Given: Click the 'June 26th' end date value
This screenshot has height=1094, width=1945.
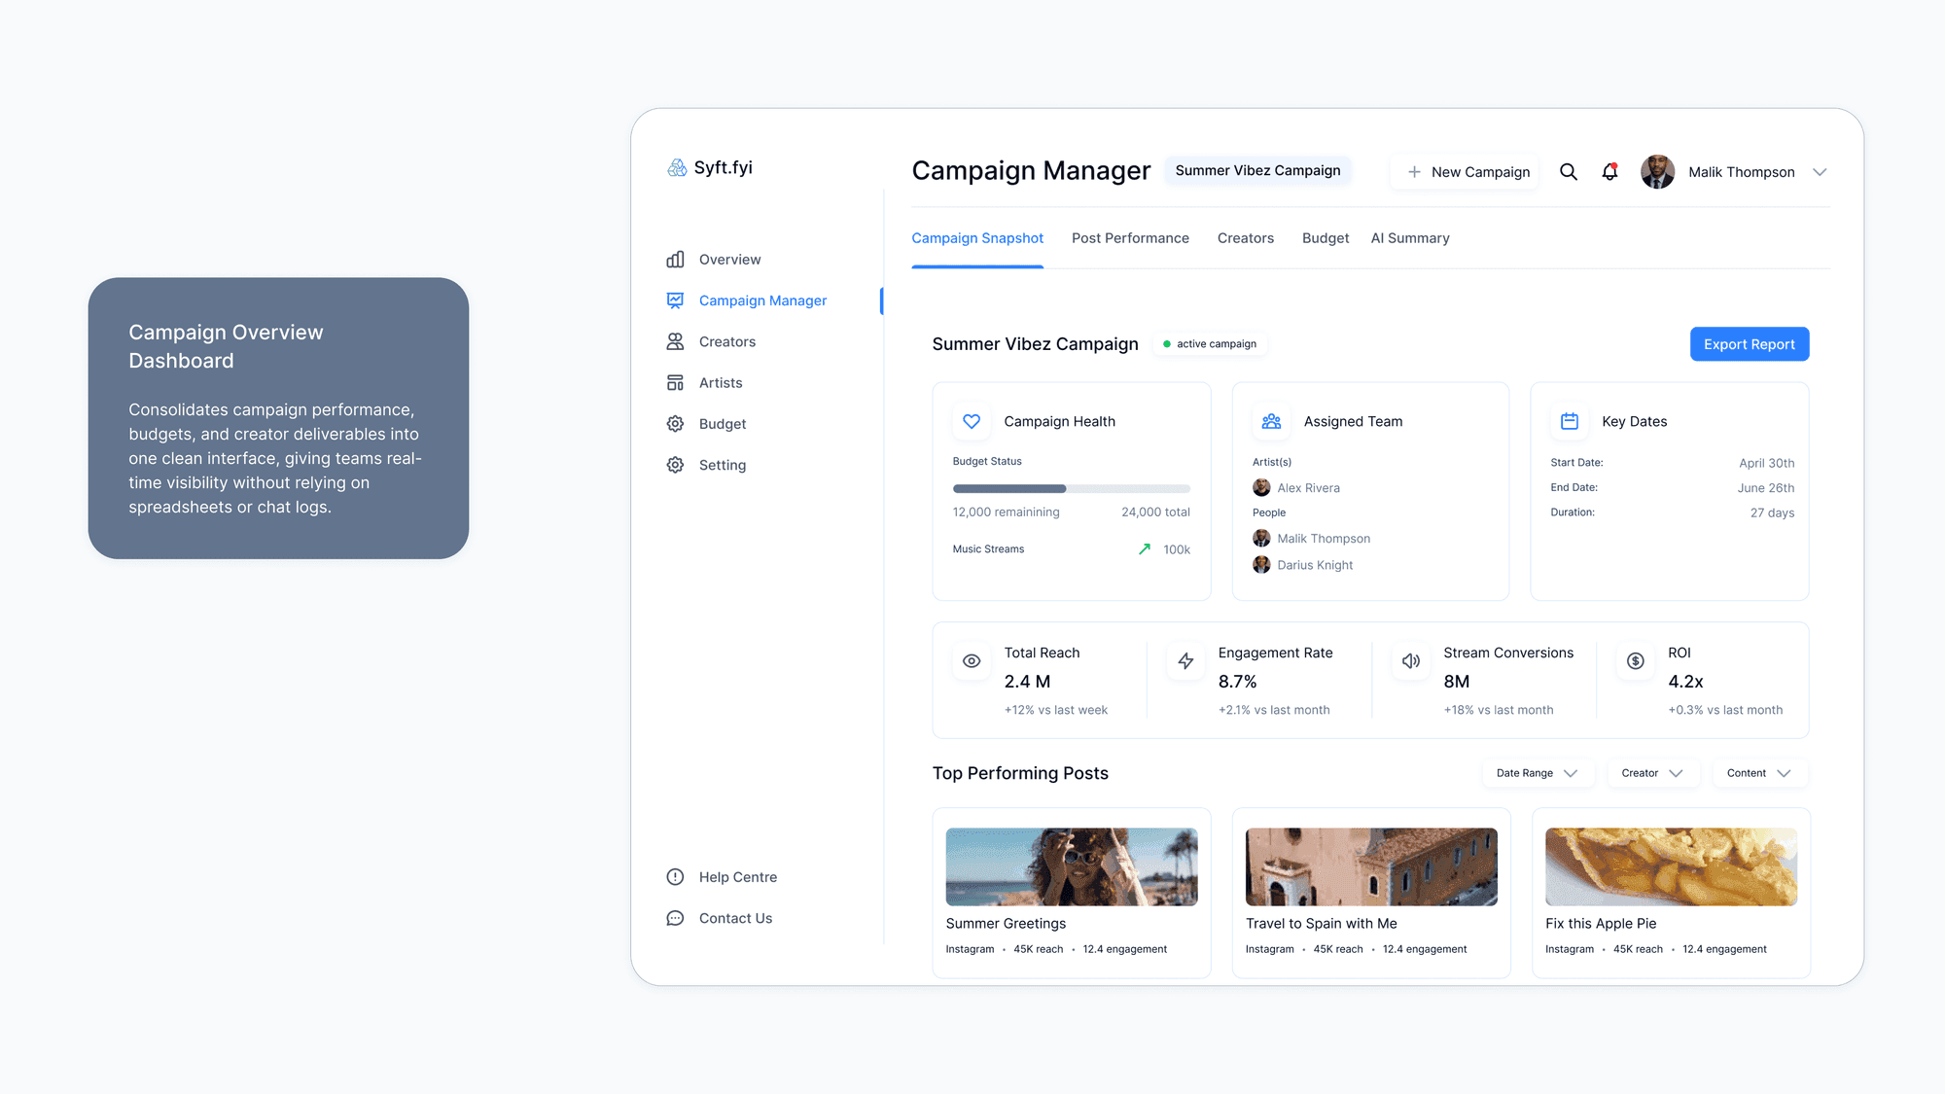Looking at the screenshot, I should (x=1766, y=488).
